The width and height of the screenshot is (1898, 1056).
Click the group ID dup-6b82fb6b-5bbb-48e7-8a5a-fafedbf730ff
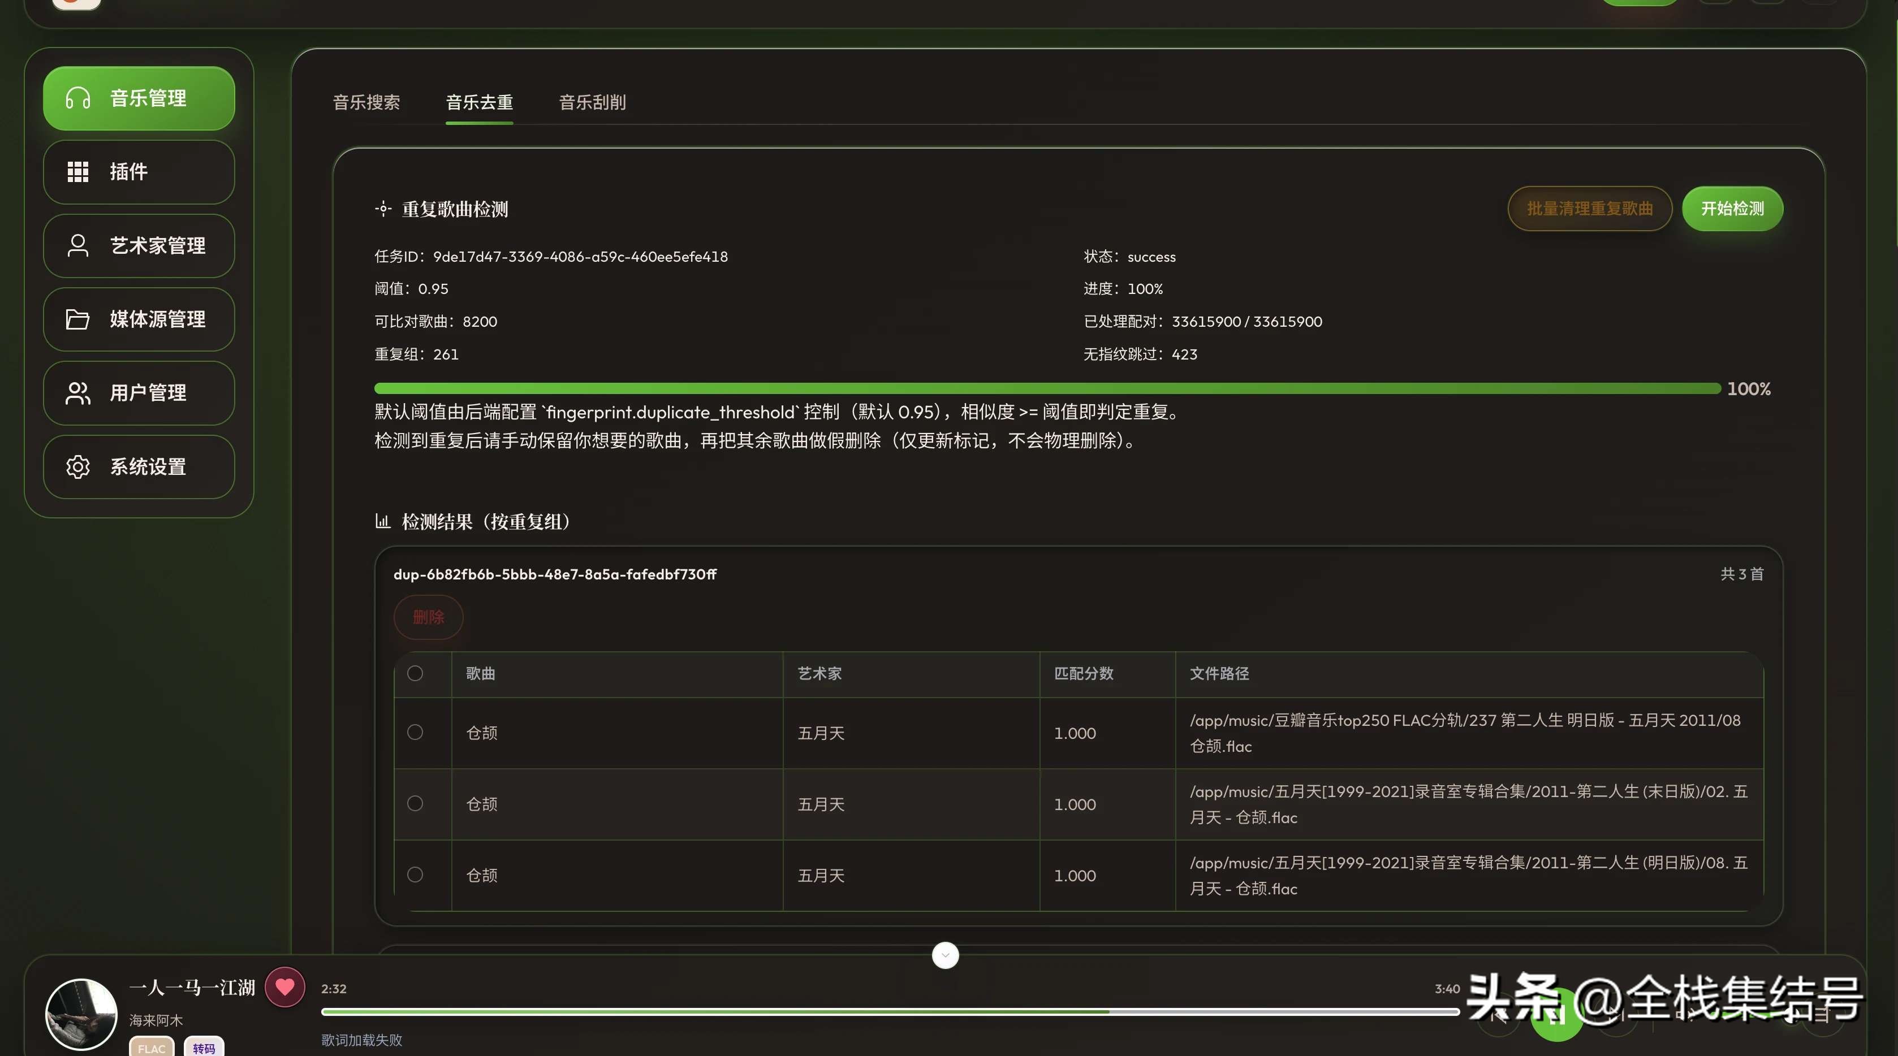555,574
